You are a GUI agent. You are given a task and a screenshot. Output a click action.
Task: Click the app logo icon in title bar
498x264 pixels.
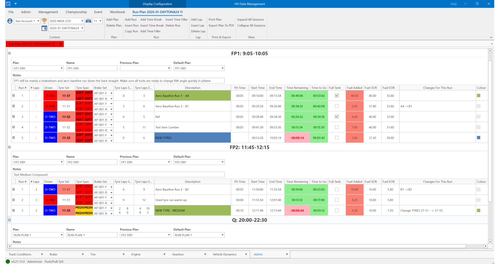pyautogui.click(x=8, y=4)
